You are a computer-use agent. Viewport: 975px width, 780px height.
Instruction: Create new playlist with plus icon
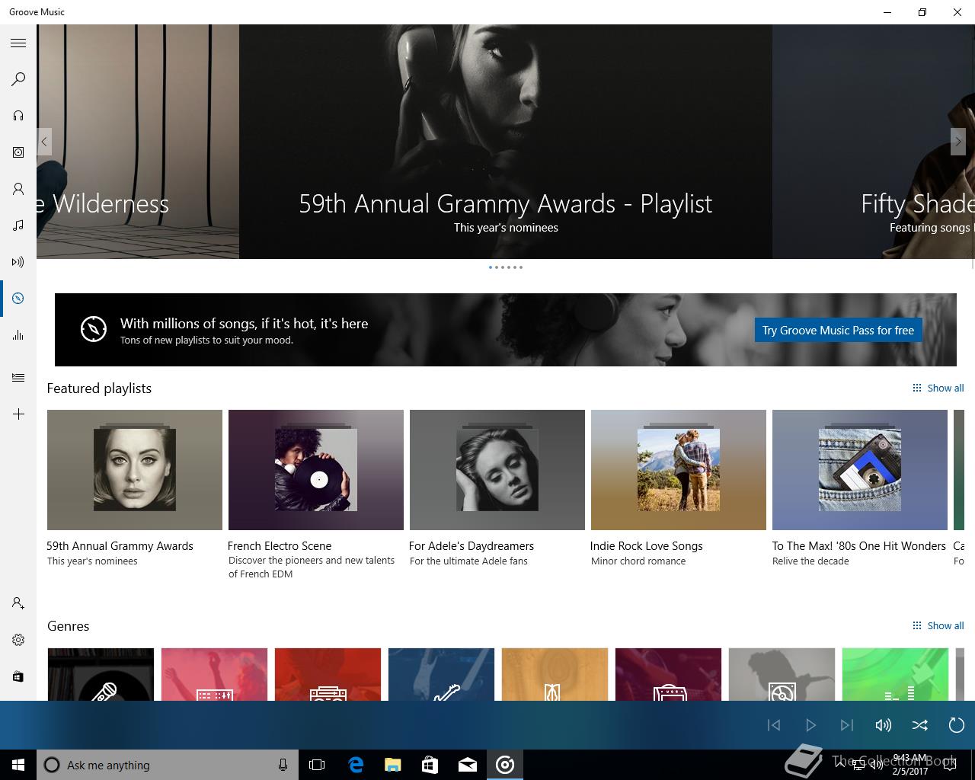[x=18, y=414]
